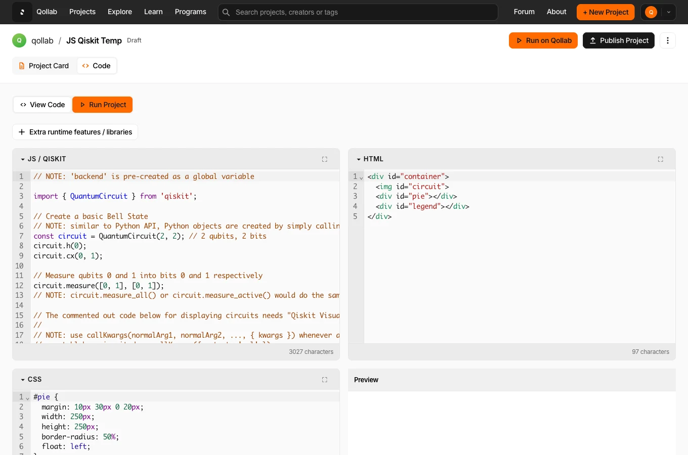Select the View Code toggle

pyautogui.click(x=42, y=105)
